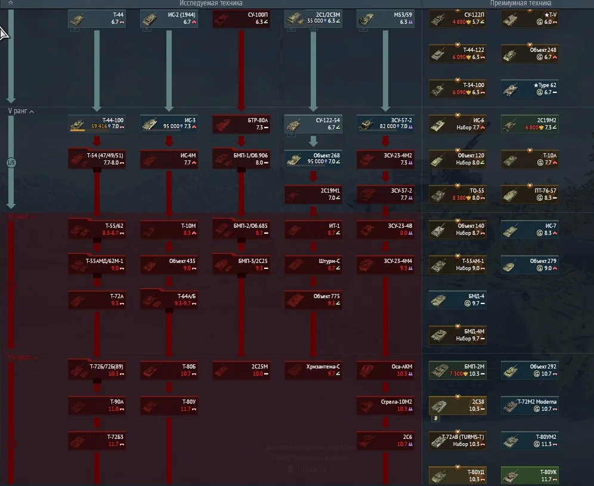Screen dimensions: 594x486
Task: Select the premium ИС-6 tank
Action: pyautogui.click(x=457, y=123)
